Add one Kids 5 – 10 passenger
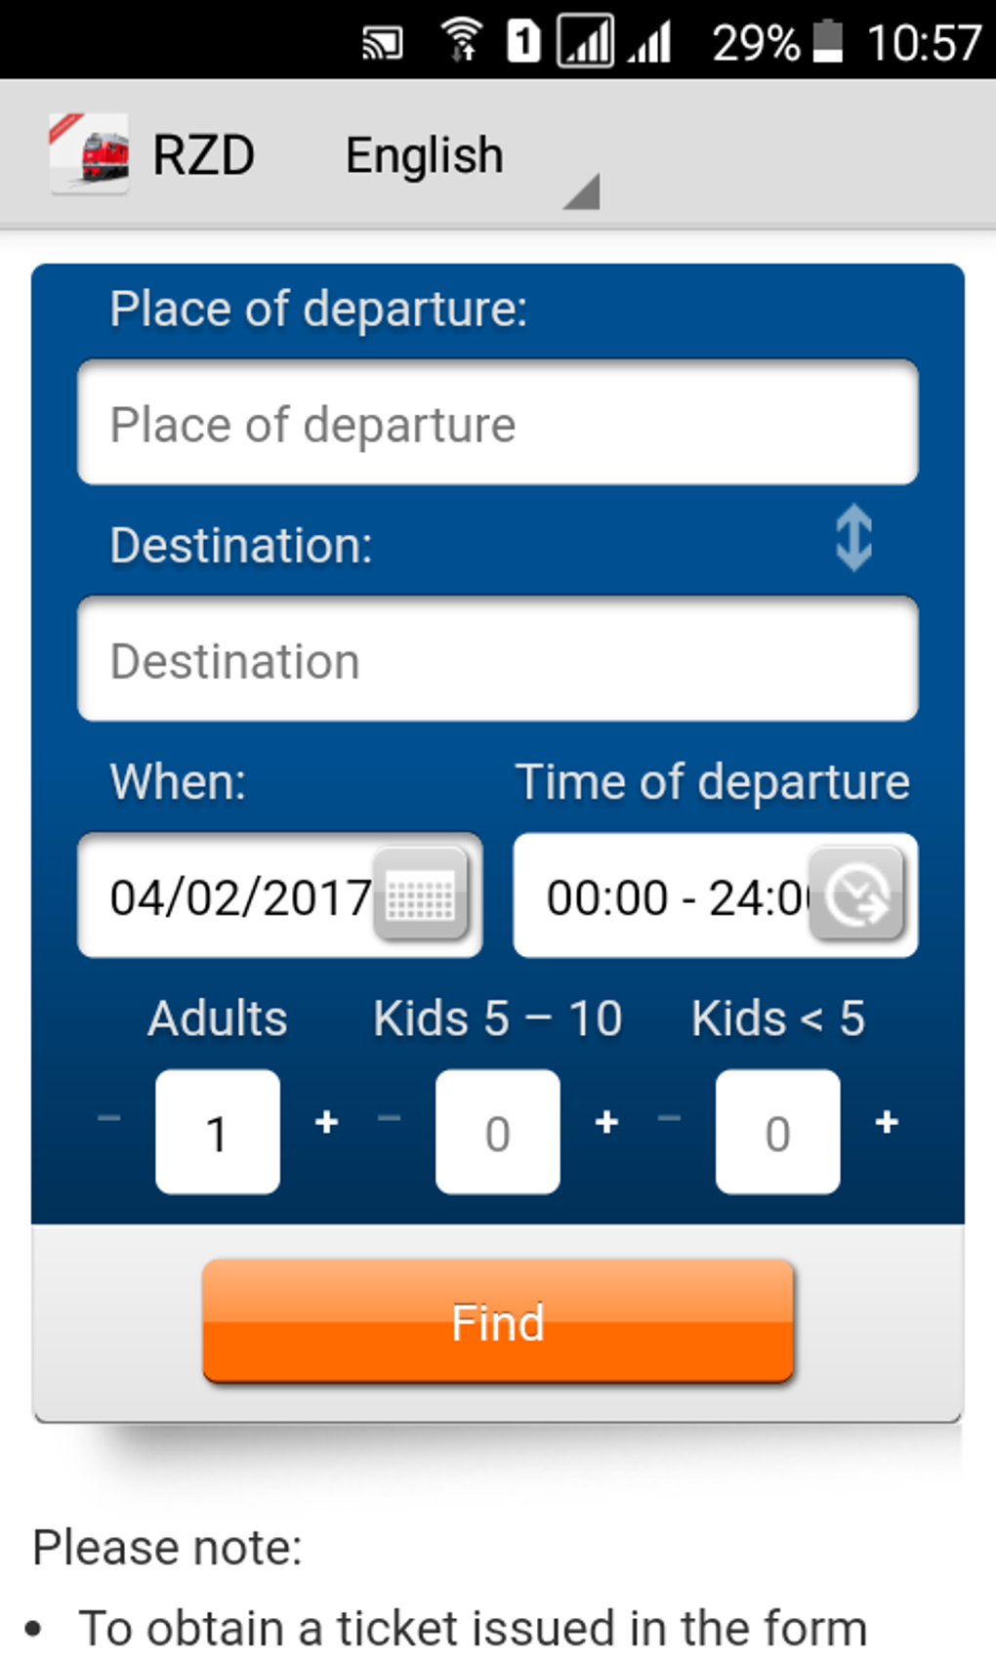This screenshot has width=996, height=1660. (x=606, y=1123)
